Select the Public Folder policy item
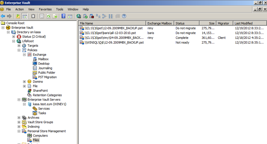Image resolution: width=267 pixels, height=144 pixels. click(47, 72)
